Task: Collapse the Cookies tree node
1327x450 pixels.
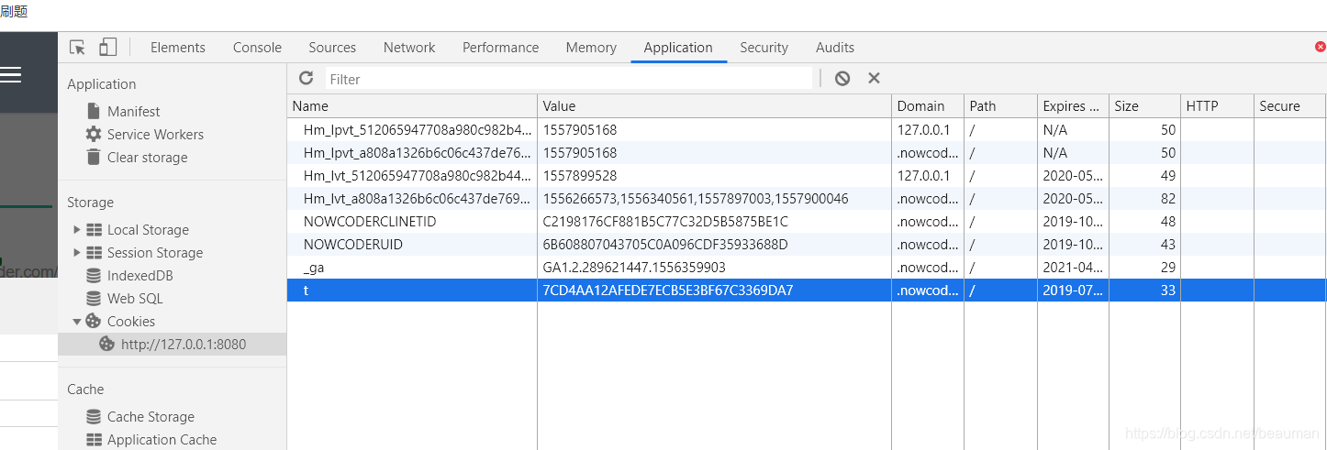Action: point(77,322)
